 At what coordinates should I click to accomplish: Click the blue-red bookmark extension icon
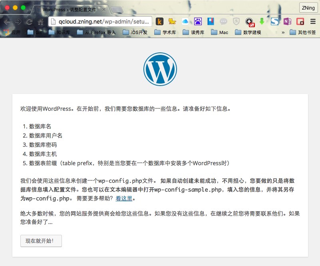pos(211,21)
